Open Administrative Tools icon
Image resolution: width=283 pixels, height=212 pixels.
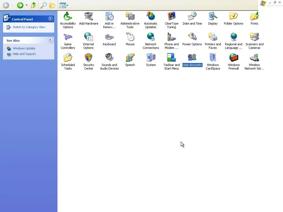pyautogui.click(x=130, y=16)
